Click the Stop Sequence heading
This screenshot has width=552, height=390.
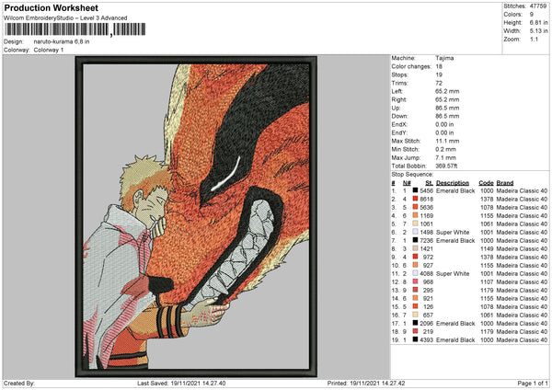coord(412,174)
